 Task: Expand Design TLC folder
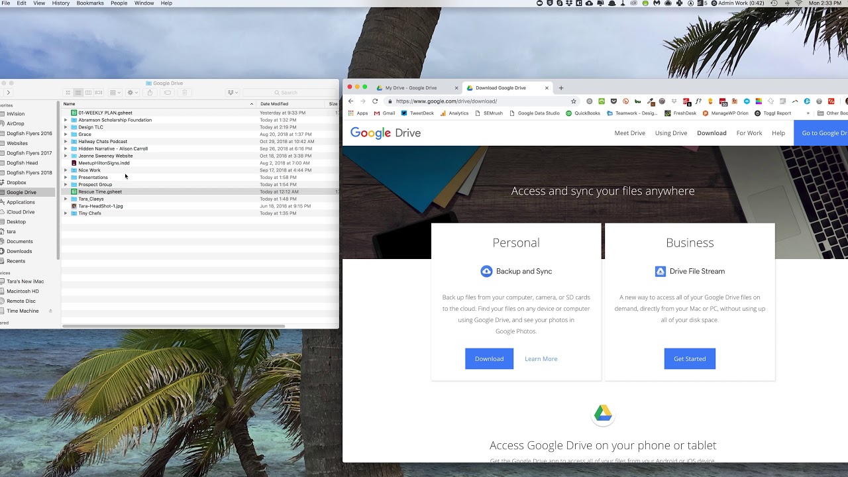pos(66,127)
